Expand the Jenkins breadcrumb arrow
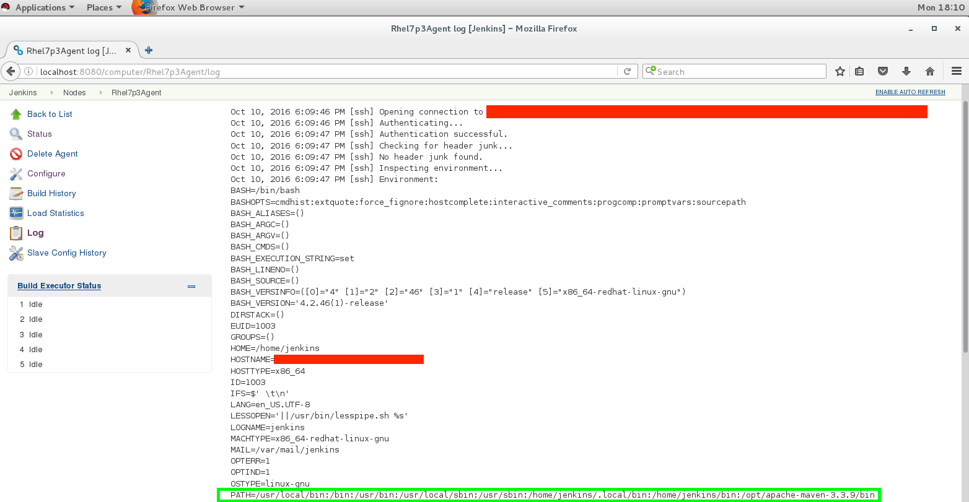969x502 pixels. [52, 93]
